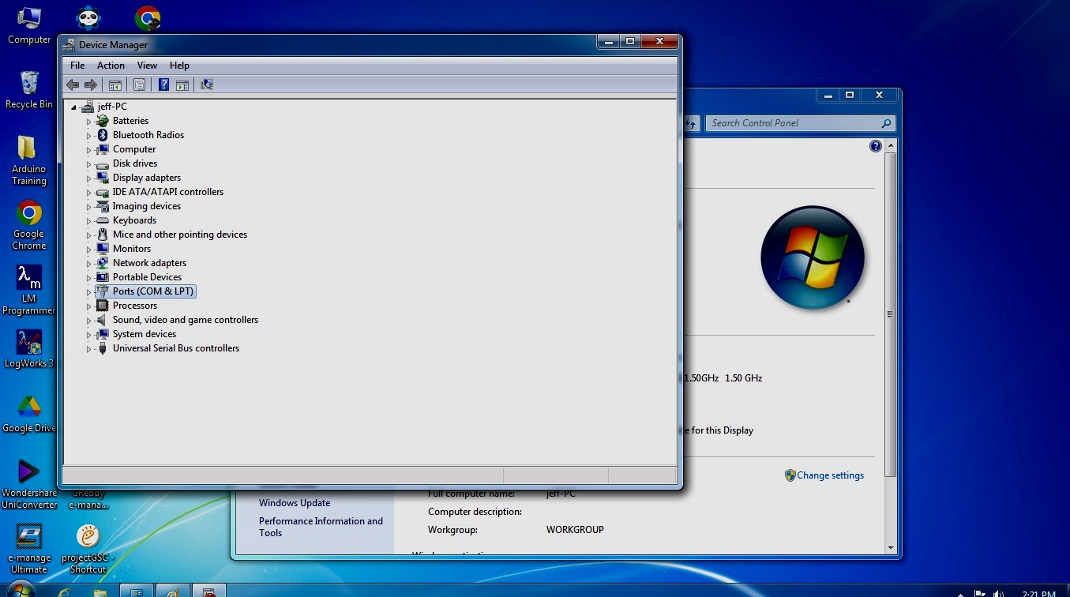Expand the Batteries node
Image resolution: width=1070 pixels, height=597 pixels.
[x=88, y=122]
